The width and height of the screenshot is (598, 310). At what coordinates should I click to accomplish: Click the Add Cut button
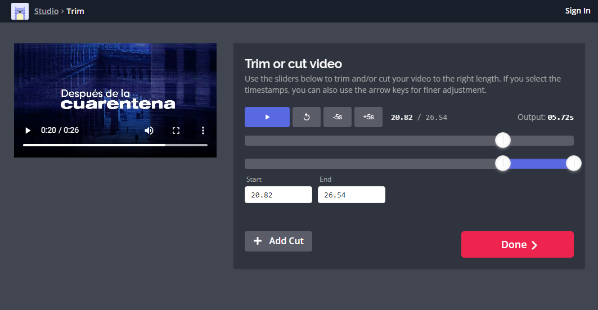[x=278, y=241]
